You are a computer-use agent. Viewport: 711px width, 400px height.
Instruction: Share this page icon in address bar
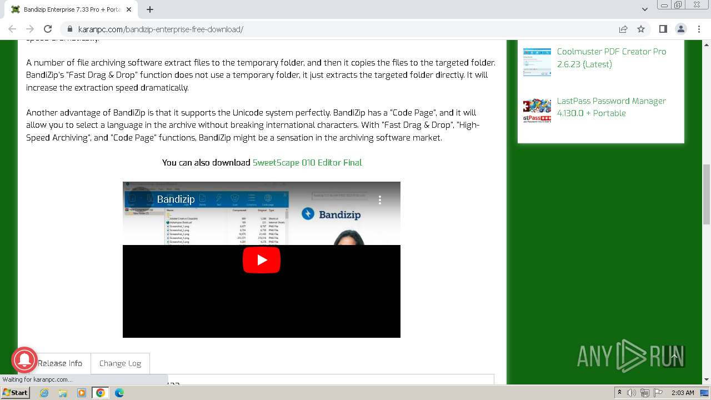623,29
